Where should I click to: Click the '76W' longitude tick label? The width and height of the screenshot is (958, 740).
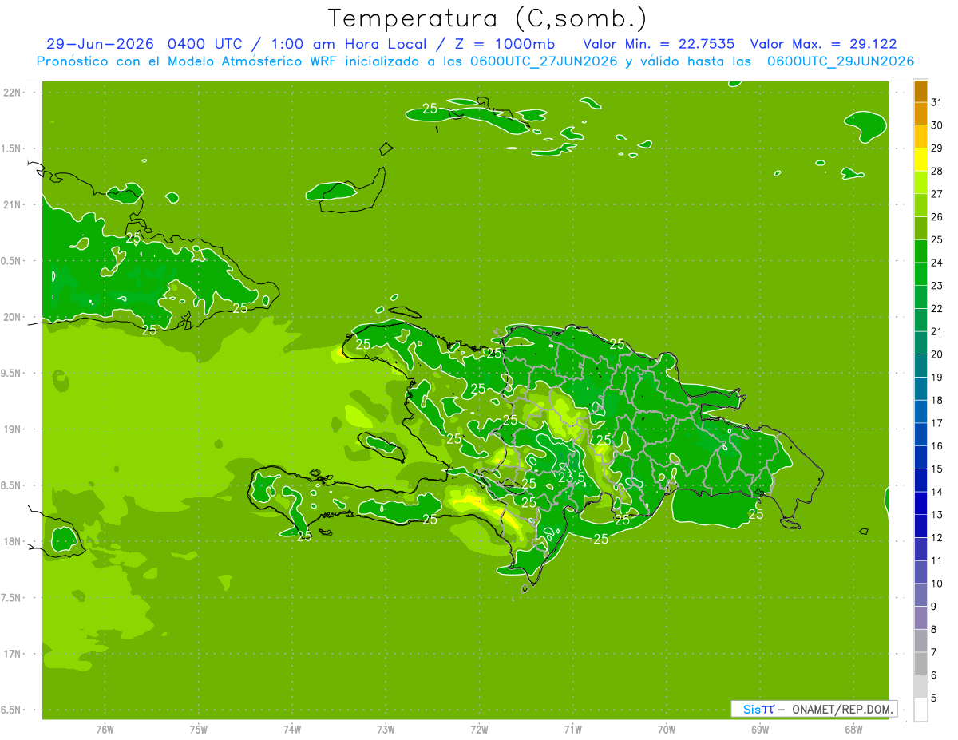pyautogui.click(x=105, y=729)
